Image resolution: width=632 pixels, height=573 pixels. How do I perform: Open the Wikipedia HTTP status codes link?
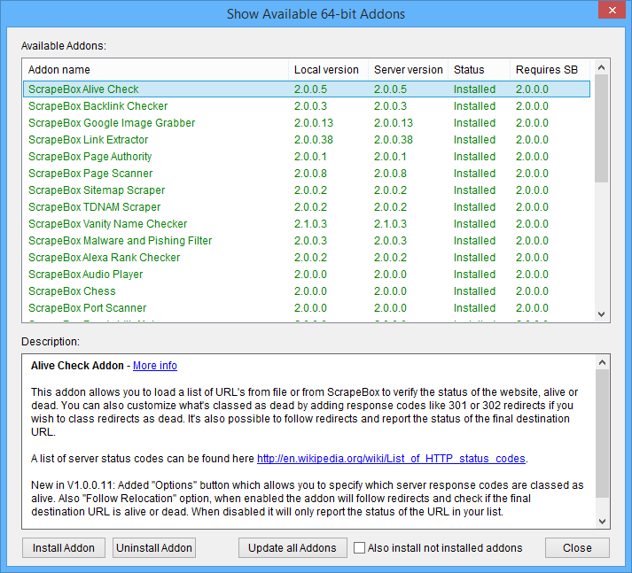coord(391,459)
